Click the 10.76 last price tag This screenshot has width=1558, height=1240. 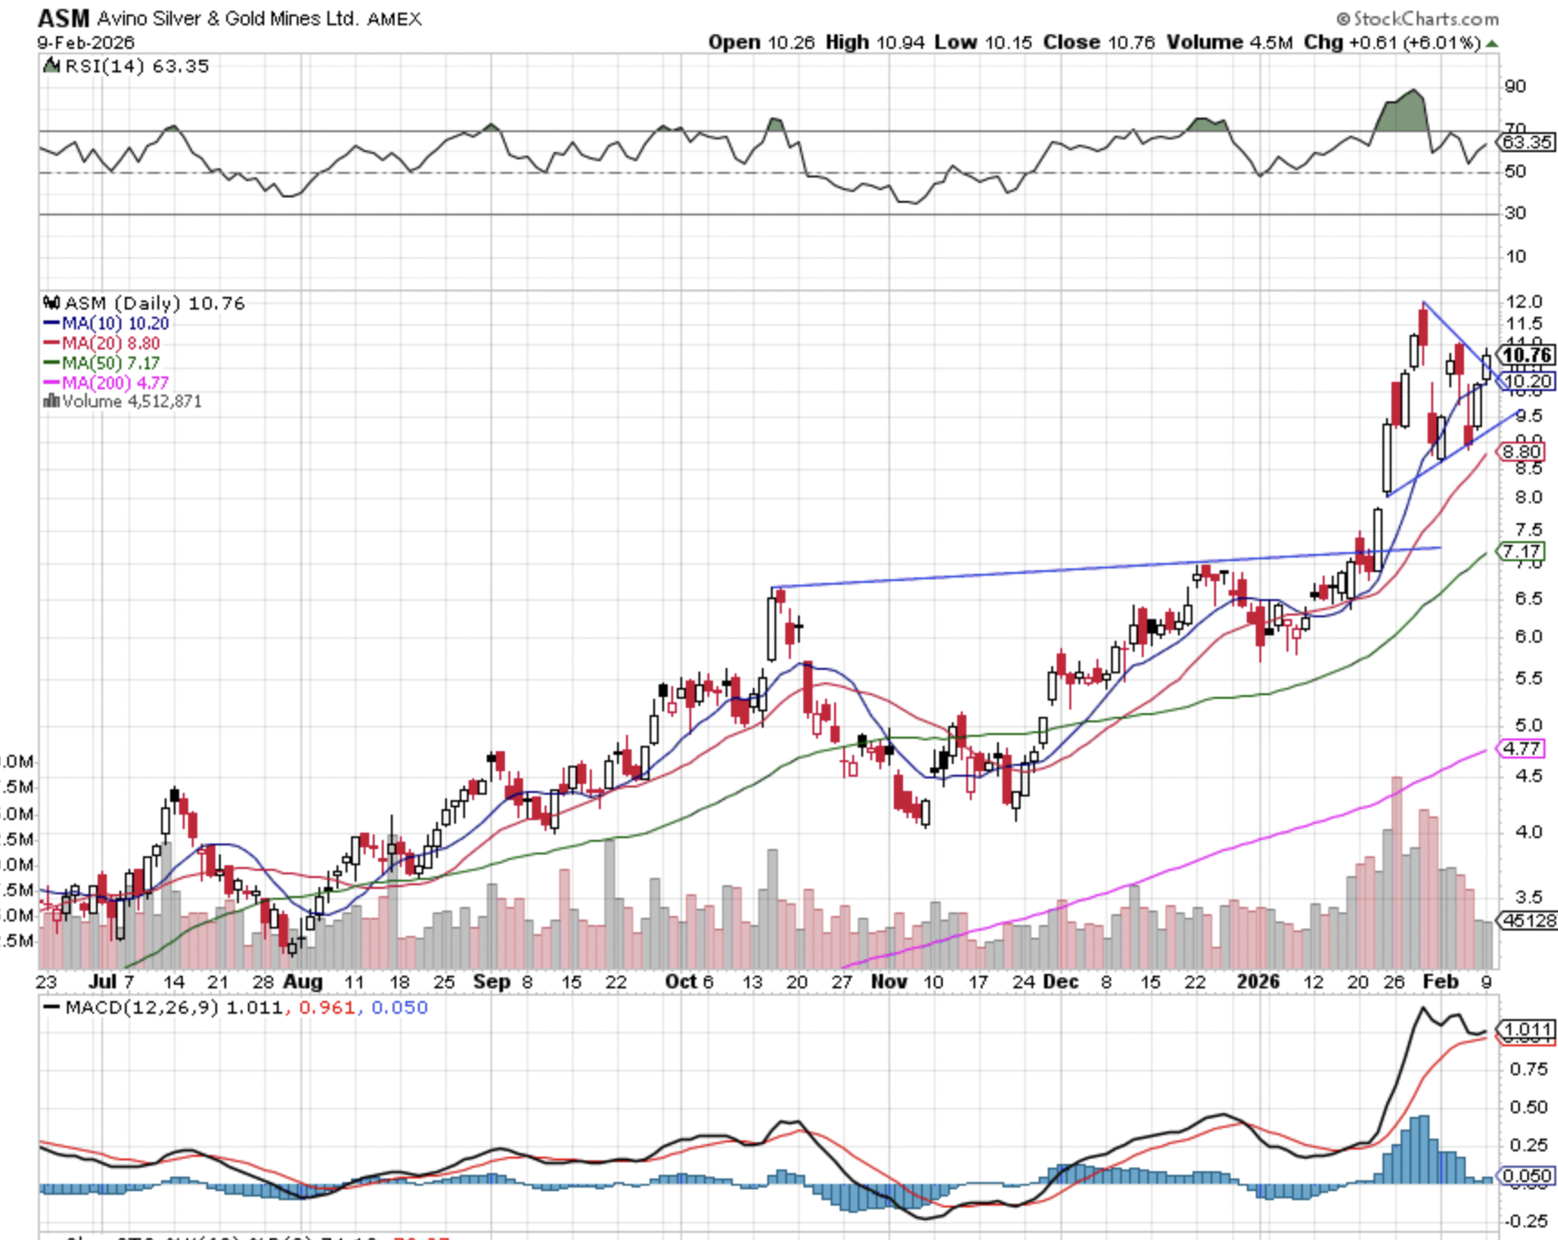1526,355
